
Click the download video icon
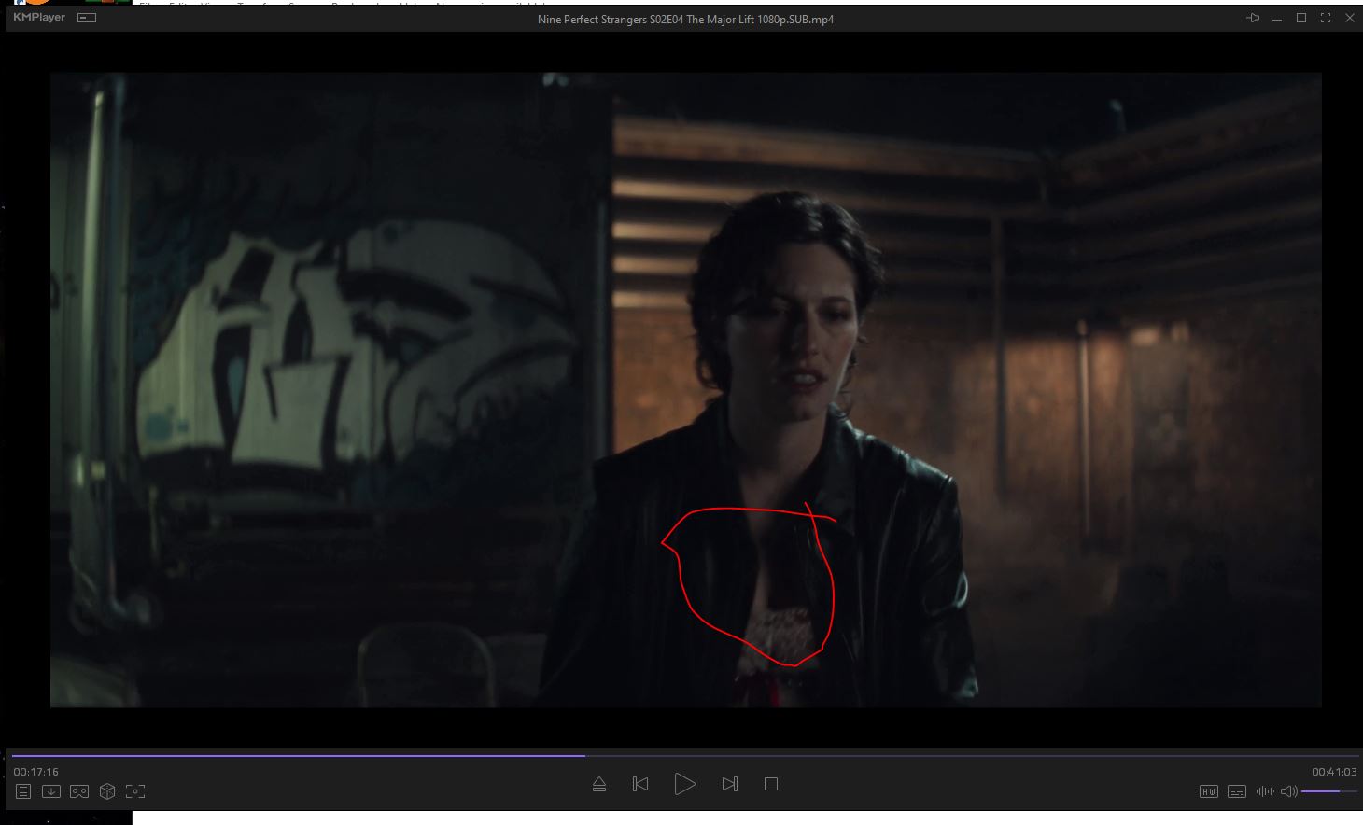[51, 791]
